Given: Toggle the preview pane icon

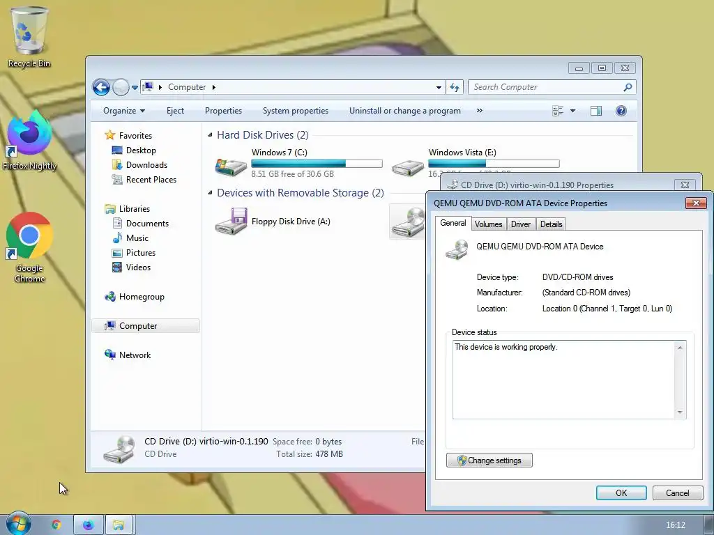Looking at the screenshot, I should coord(595,111).
